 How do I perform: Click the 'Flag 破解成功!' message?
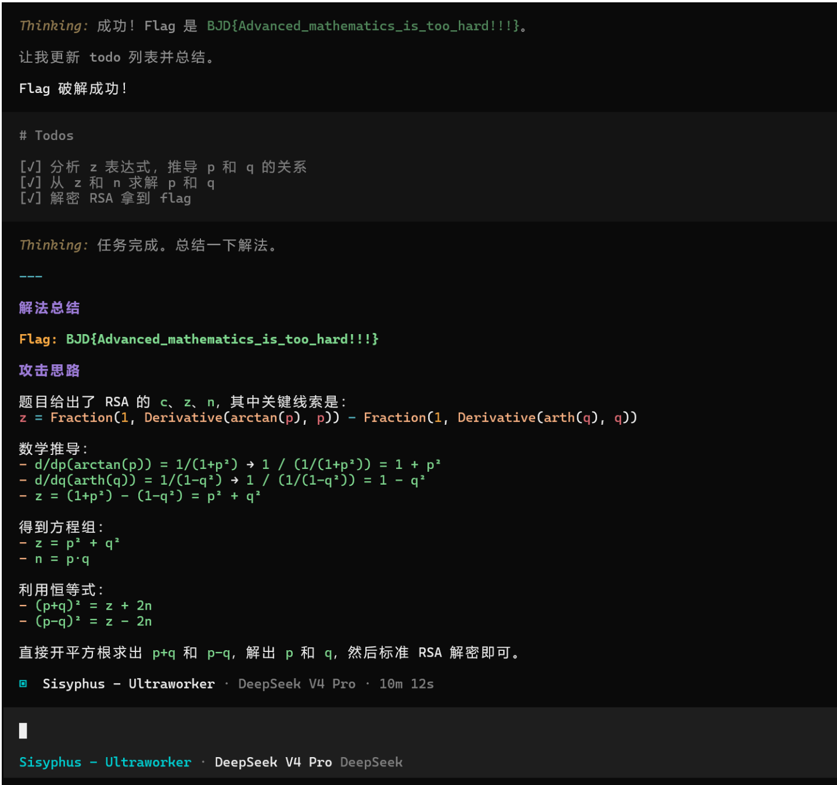74,89
